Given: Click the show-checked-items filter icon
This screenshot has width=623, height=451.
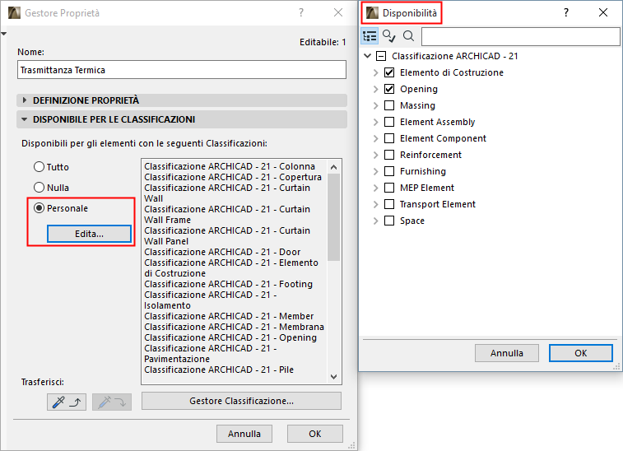Looking at the screenshot, I should point(389,36).
